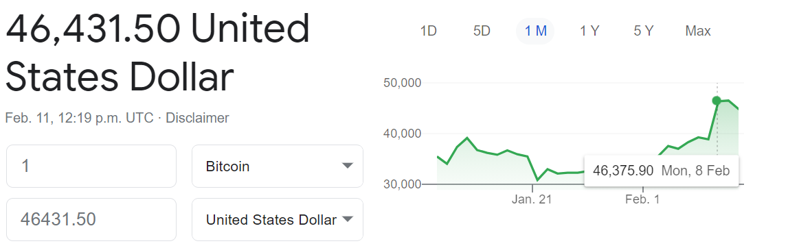Select the 1 M chart range tab
The height and width of the screenshot is (248, 788).
point(535,31)
